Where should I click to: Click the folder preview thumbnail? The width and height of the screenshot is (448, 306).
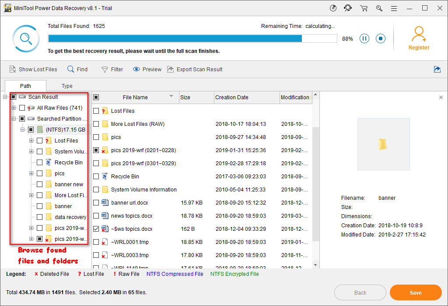tap(383, 144)
